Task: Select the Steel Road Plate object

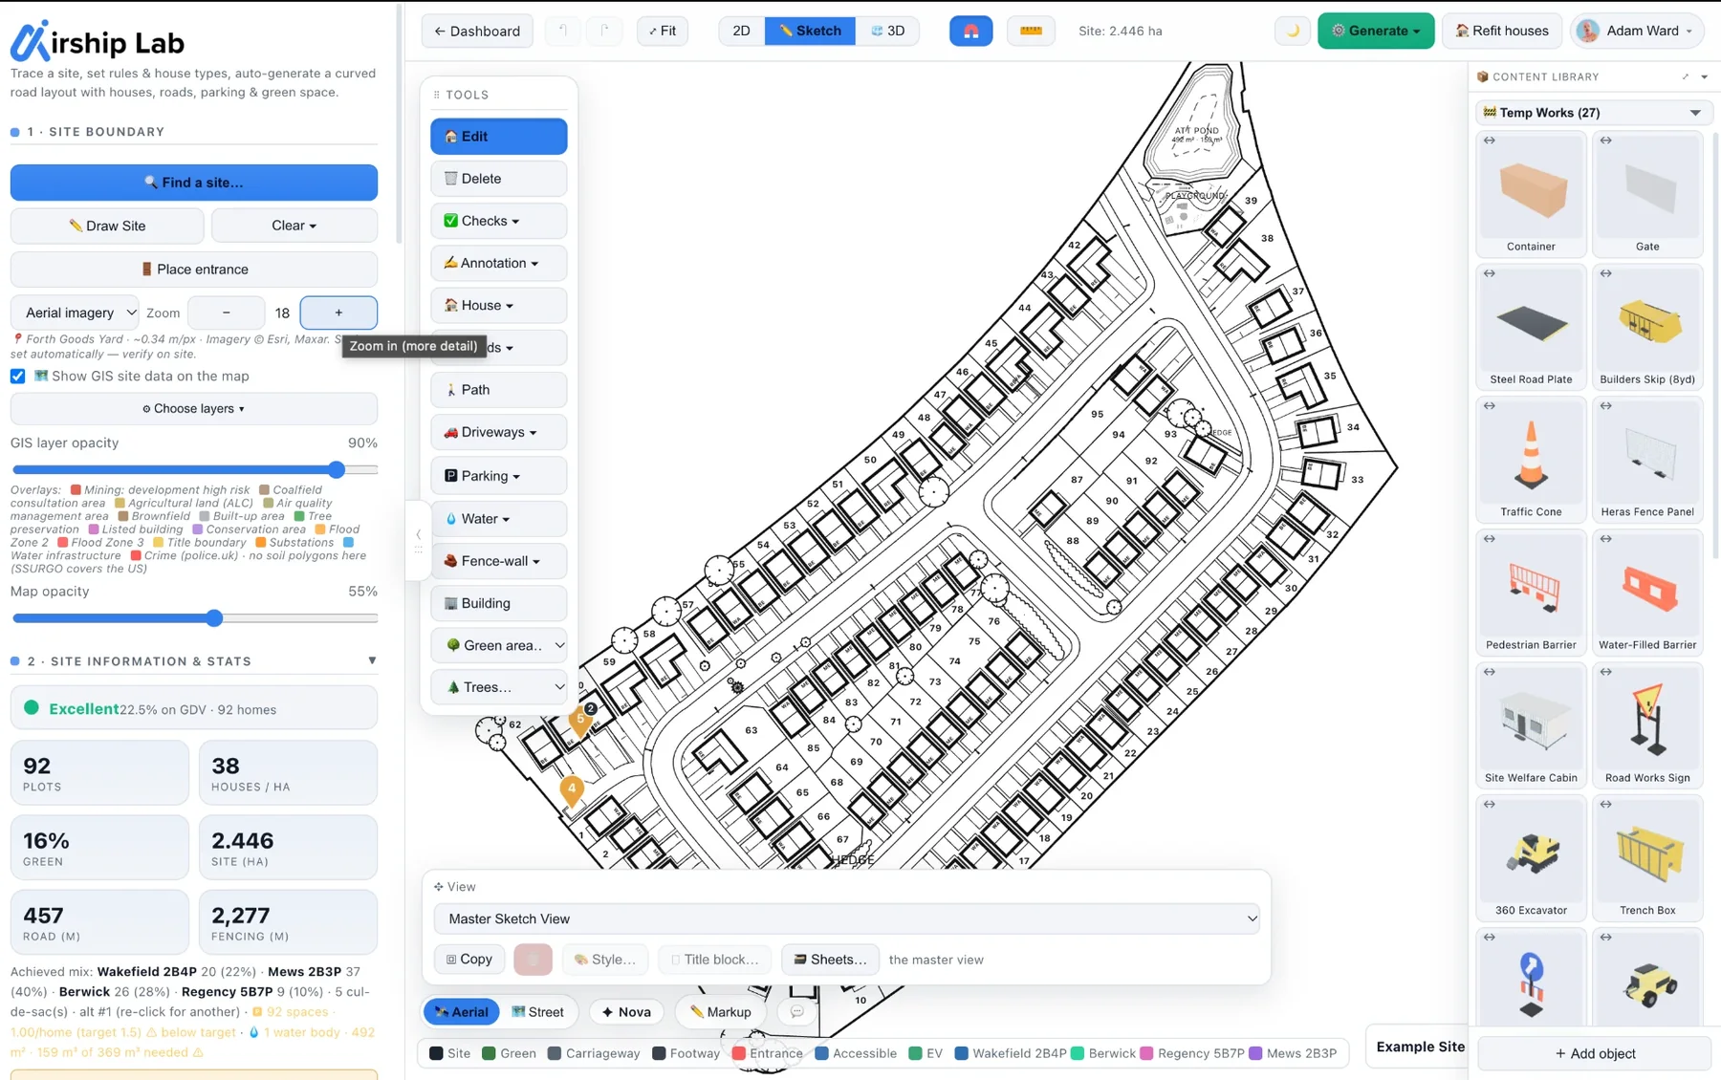Action: (1531, 327)
